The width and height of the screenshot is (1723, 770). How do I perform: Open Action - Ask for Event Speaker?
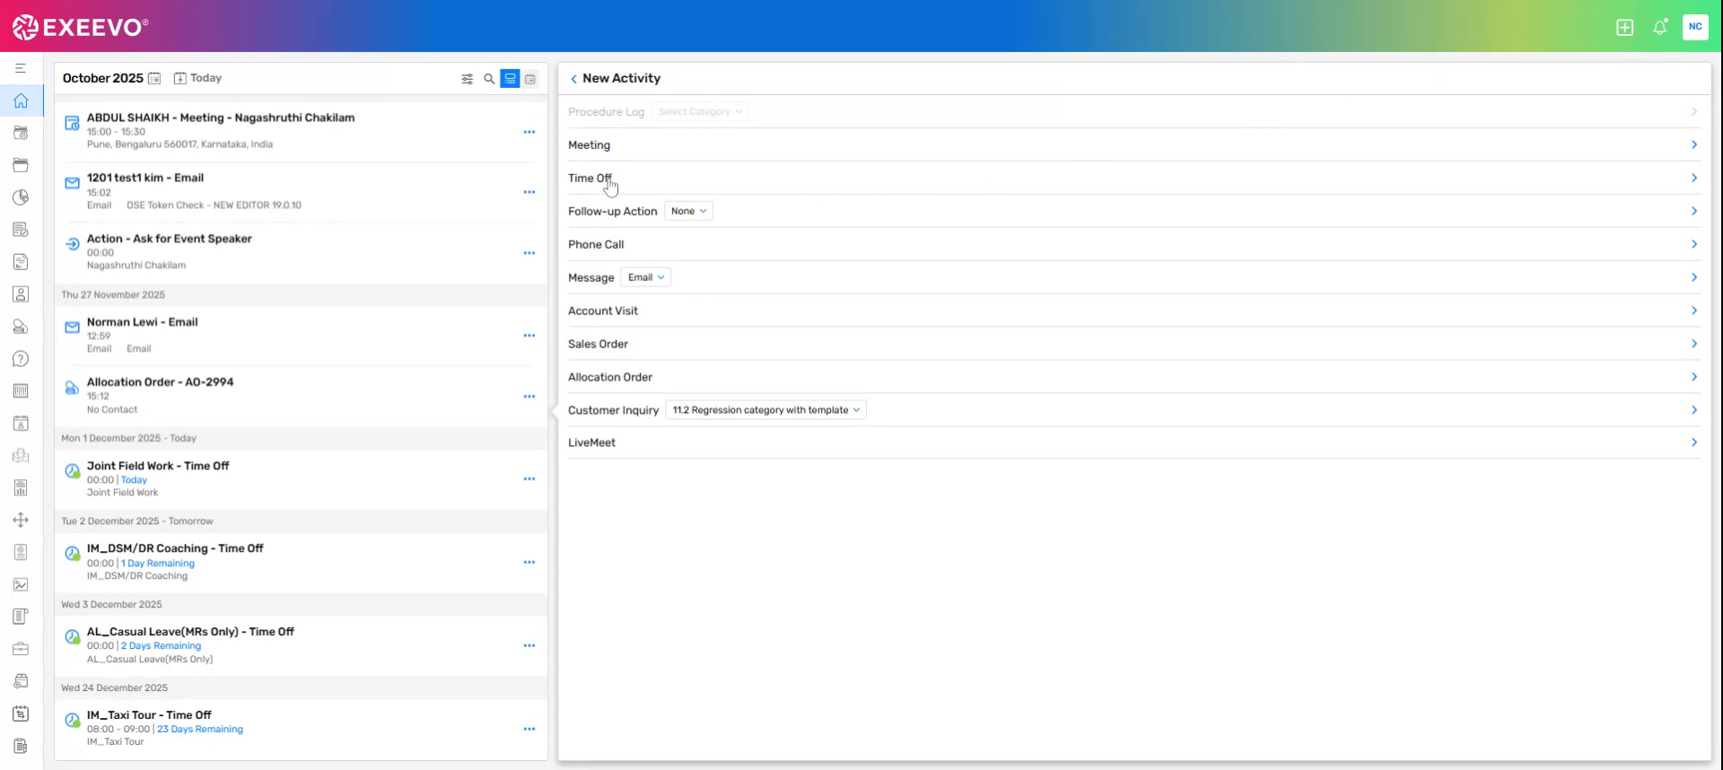coord(170,239)
